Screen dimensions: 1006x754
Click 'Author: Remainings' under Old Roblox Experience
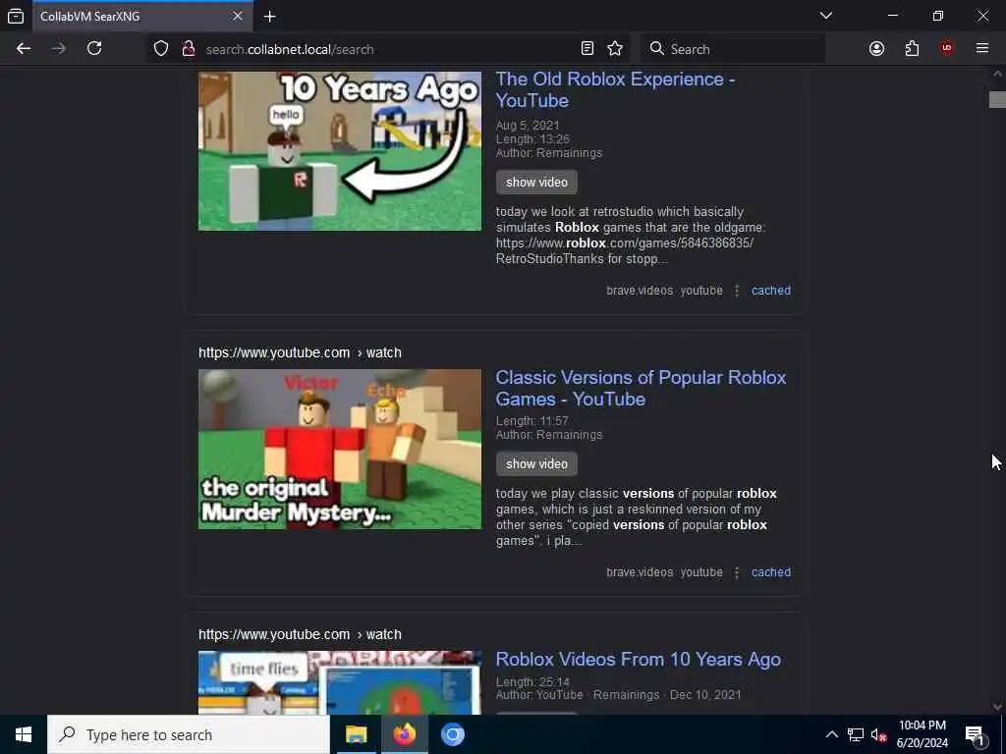pyautogui.click(x=548, y=153)
